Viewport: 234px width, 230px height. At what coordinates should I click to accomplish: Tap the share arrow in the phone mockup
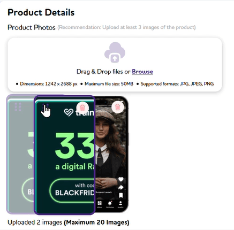pyautogui.click(x=121, y=187)
